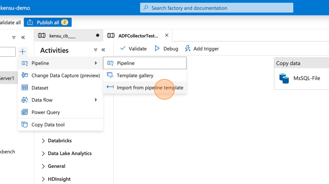
Task: Expand the Databricks activity group
Action: coord(43,141)
